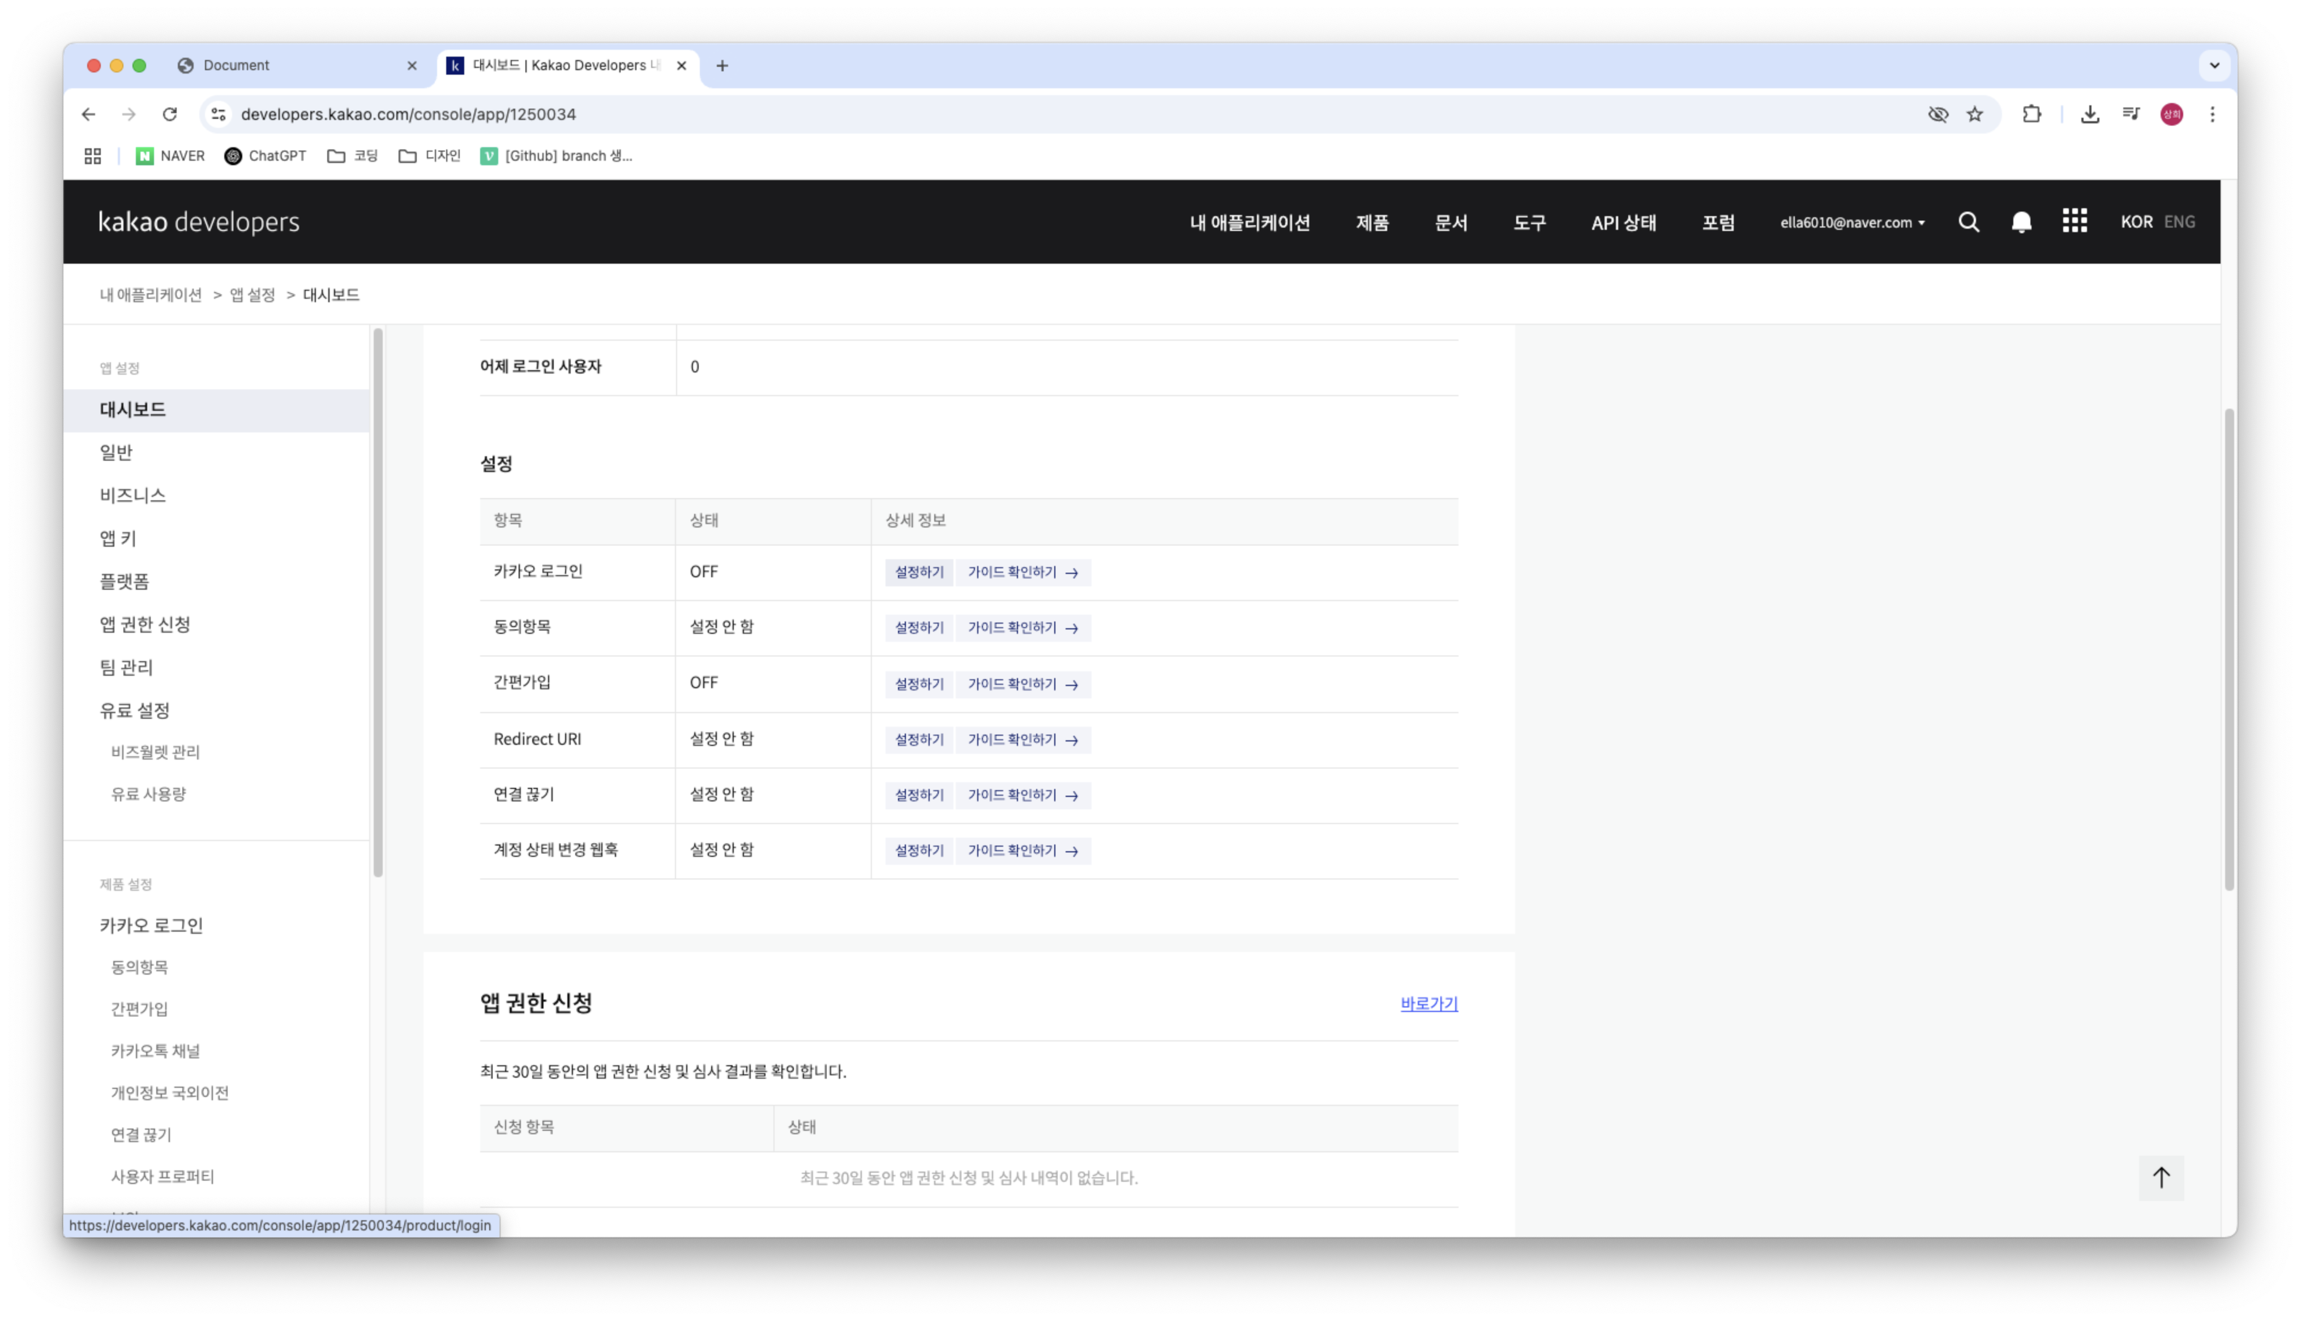This screenshot has width=2301, height=1321.
Task: Click 내 애플리케이션 in the breadcrumb
Action: (151, 295)
